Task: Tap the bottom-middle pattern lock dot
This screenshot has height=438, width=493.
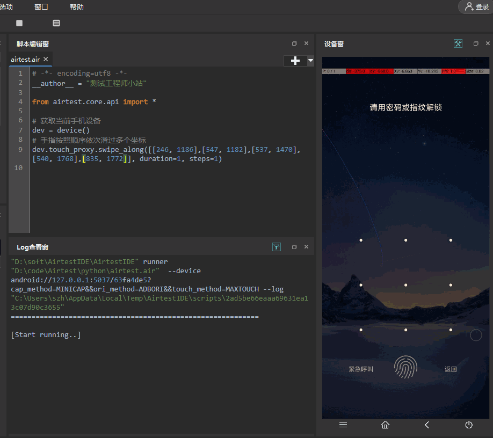Action: 405,330
